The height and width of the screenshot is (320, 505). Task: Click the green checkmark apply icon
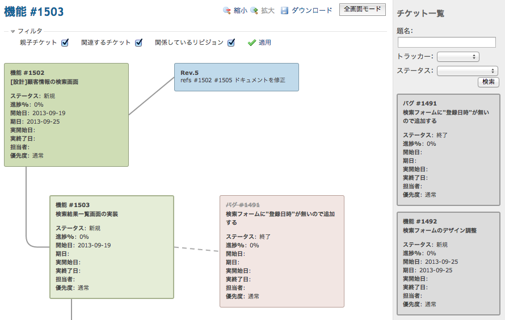[252, 43]
